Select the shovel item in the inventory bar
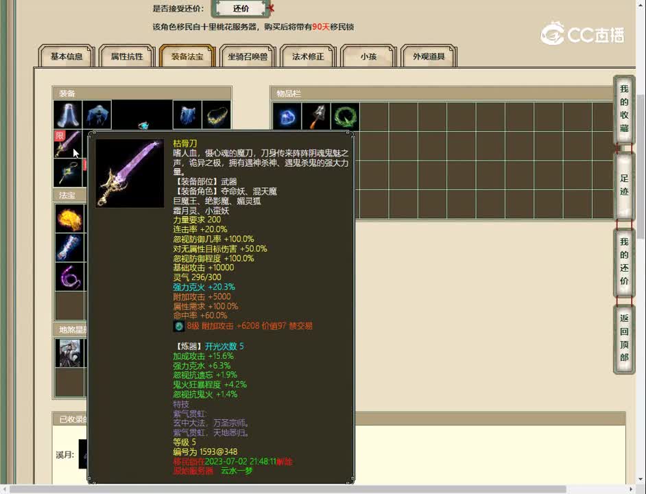 click(315, 116)
